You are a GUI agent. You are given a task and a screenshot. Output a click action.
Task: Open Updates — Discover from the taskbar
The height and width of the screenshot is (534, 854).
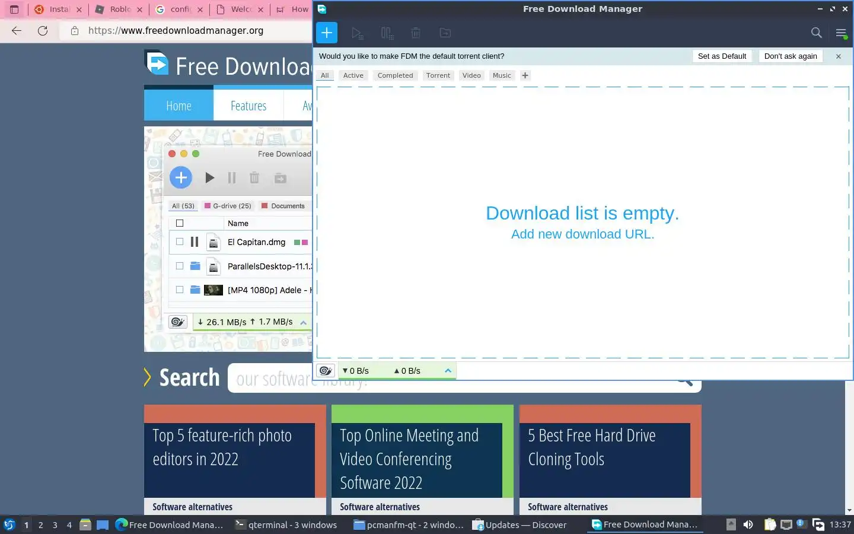click(520, 525)
